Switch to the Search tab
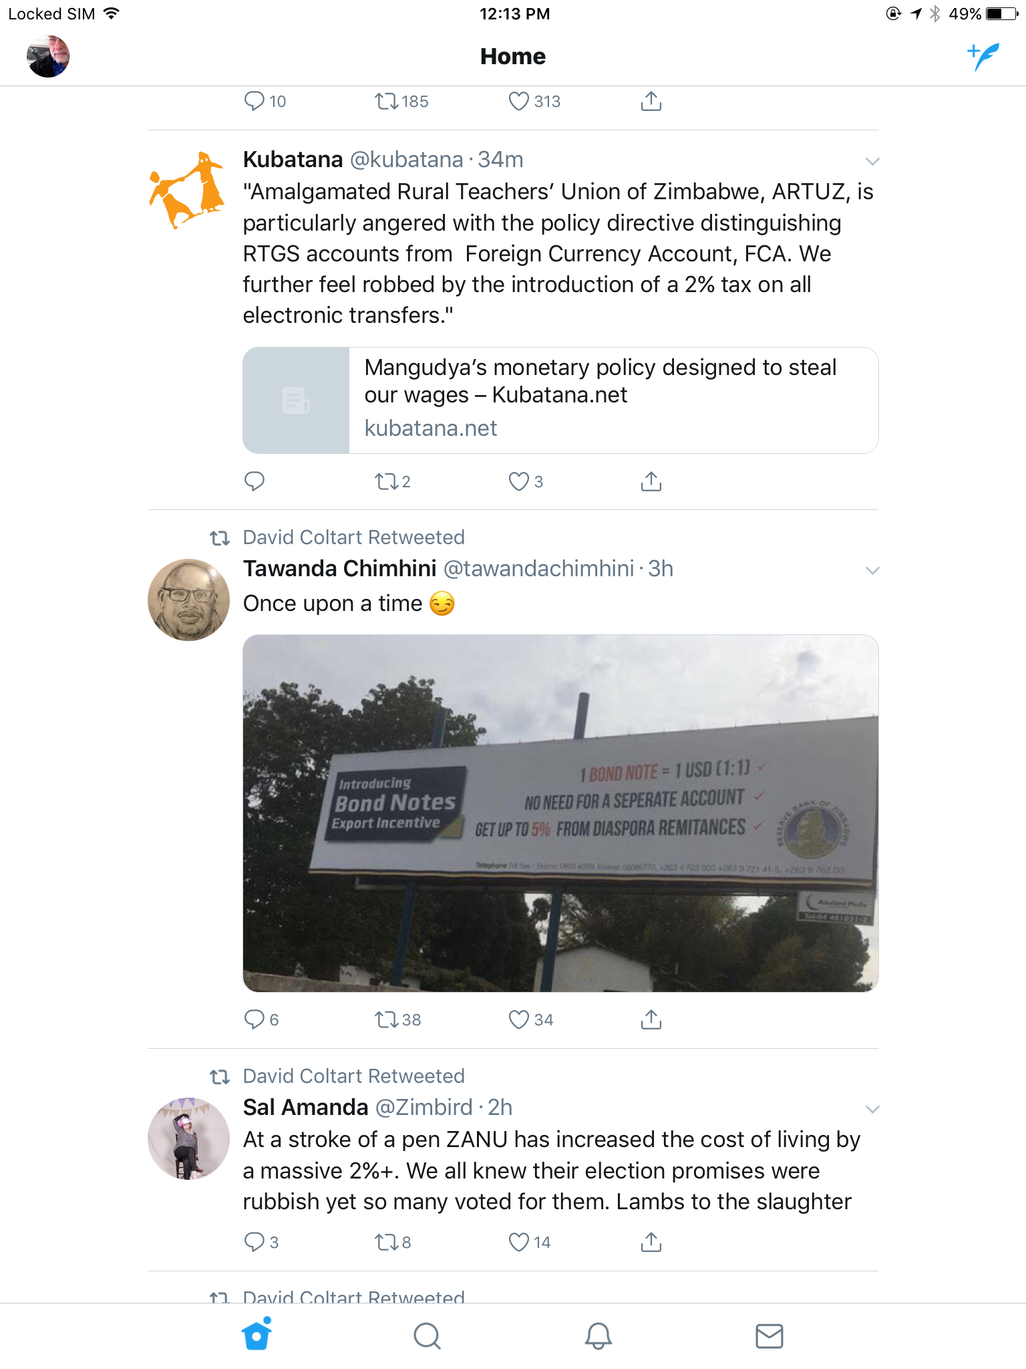This screenshot has height=1369, width=1026. (427, 1336)
